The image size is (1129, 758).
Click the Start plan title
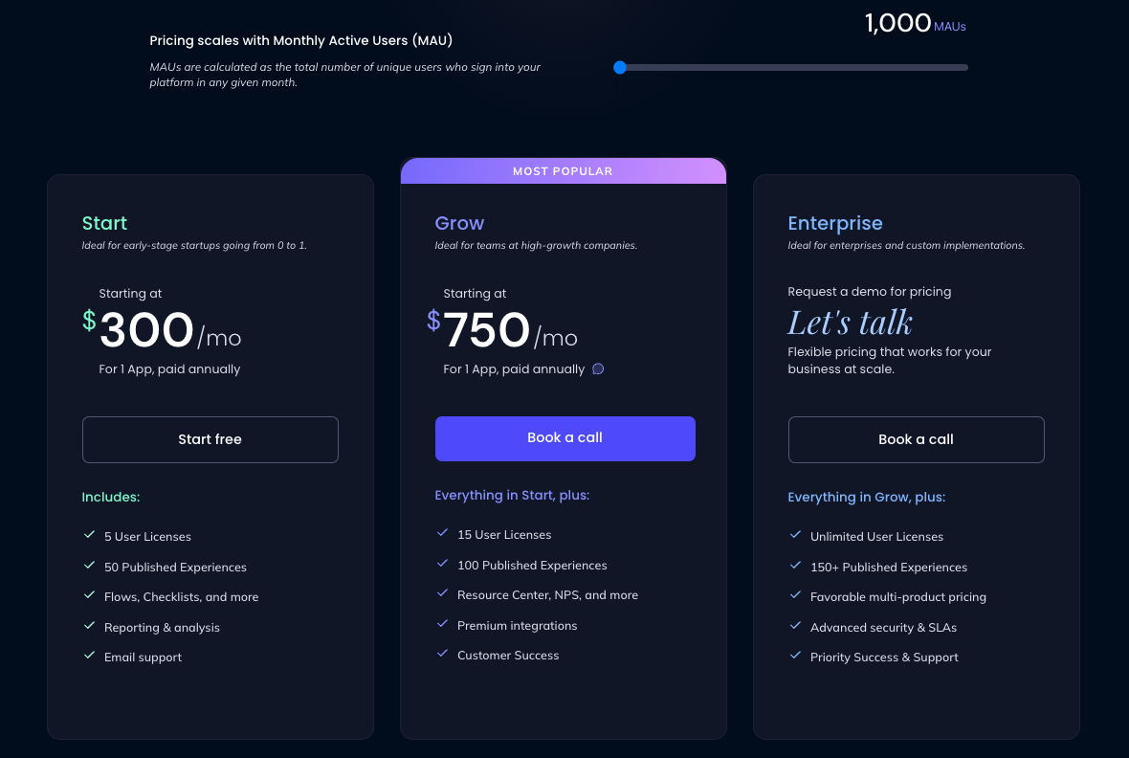pyautogui.click(x=104, y=223)
